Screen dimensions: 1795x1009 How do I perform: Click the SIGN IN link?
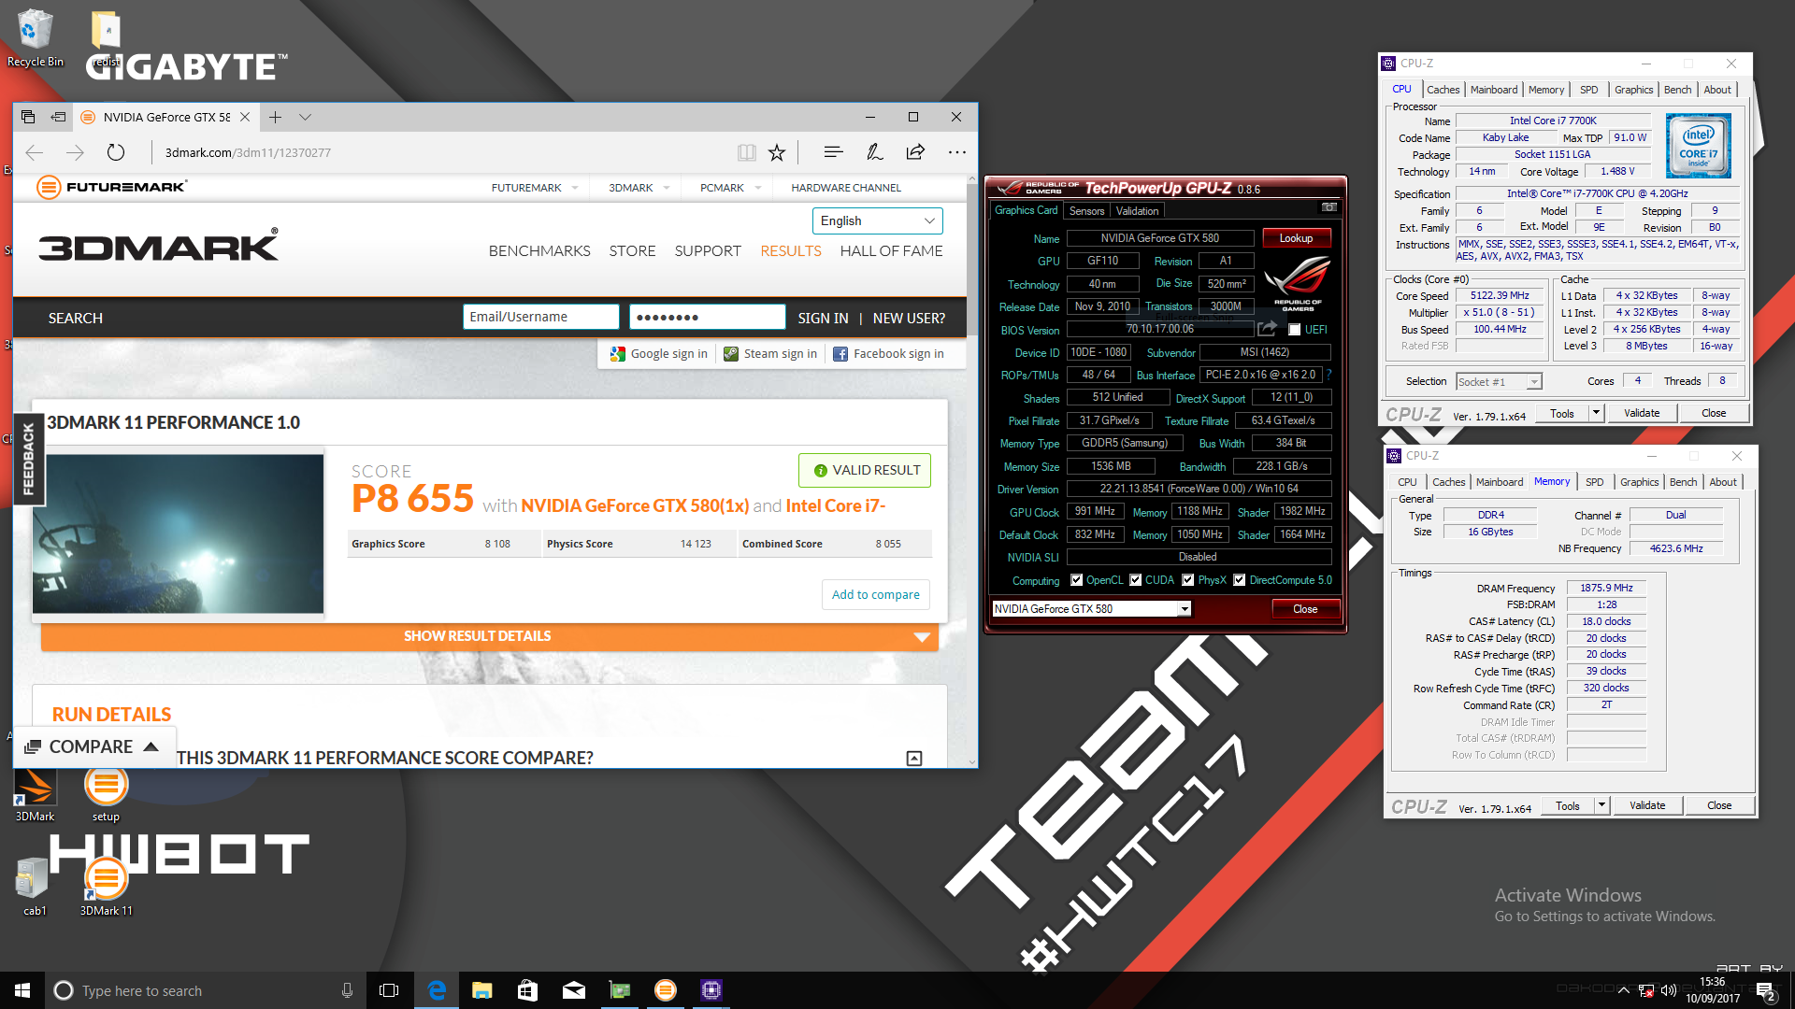[x=824, y=319]
